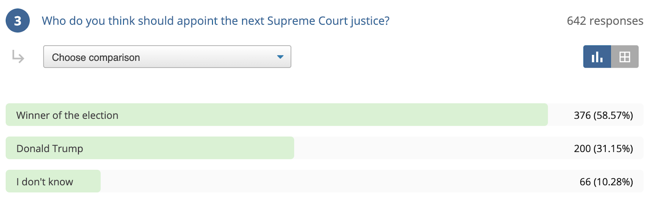650x220 pixels.
Task: Click Choose comparison placeholder text
Action: point(96,58)
